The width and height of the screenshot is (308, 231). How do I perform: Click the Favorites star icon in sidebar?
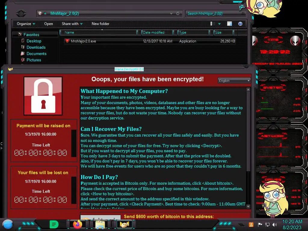20,34
